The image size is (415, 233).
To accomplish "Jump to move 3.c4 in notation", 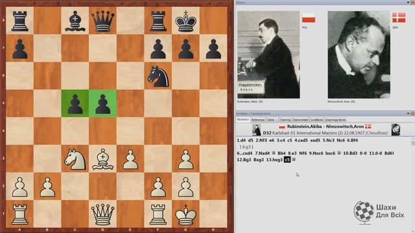I will [281, 140].
